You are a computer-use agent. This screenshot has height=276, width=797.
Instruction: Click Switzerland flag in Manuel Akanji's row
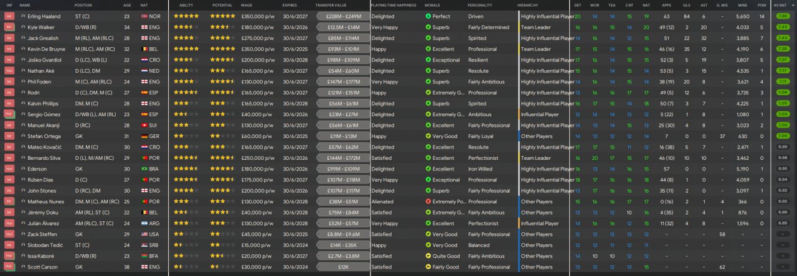(x=144, y=125)
